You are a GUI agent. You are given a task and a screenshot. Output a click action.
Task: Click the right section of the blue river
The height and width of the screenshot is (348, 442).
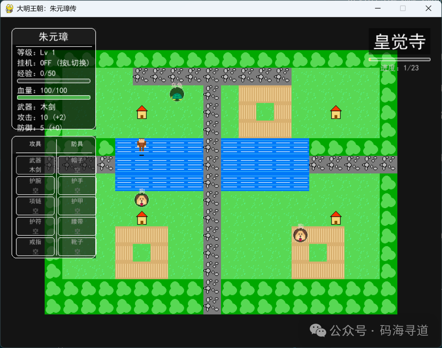[265, 165]
